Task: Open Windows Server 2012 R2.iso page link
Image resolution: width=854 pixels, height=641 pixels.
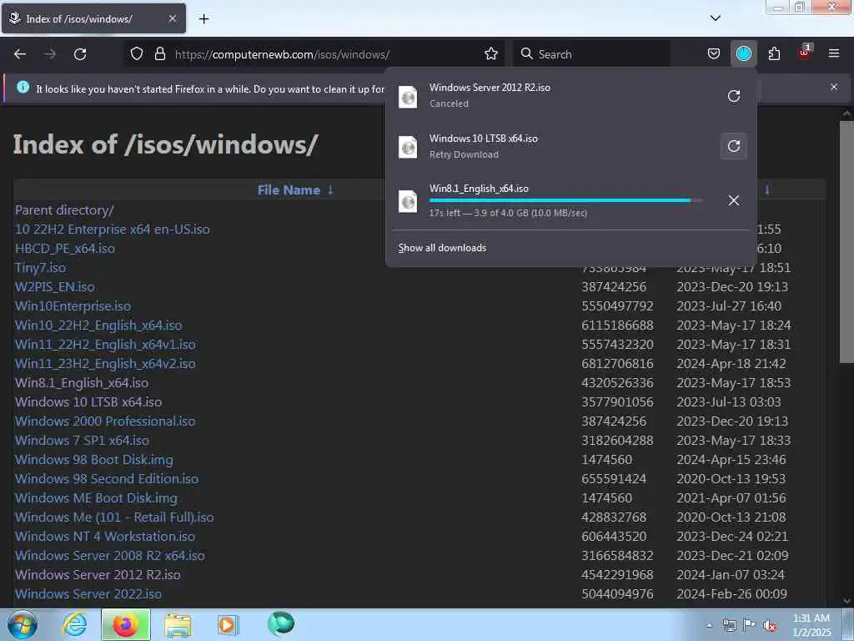Action: [x=98, y=574]
